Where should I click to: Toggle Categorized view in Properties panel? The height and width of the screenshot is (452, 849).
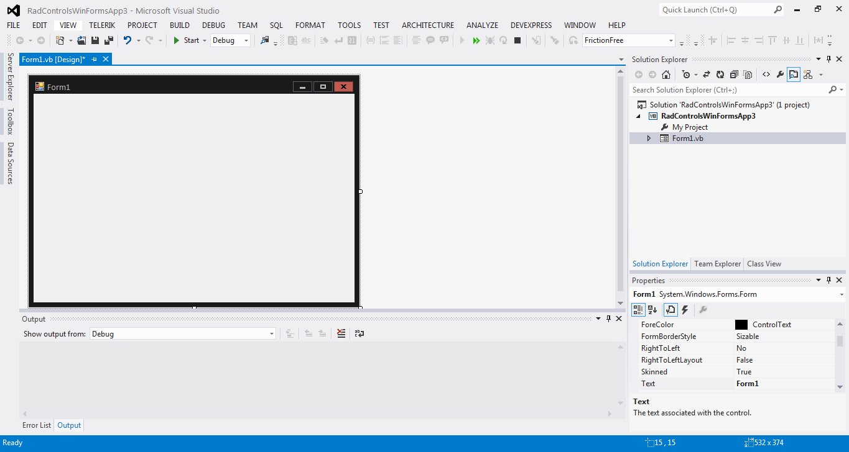638,310
